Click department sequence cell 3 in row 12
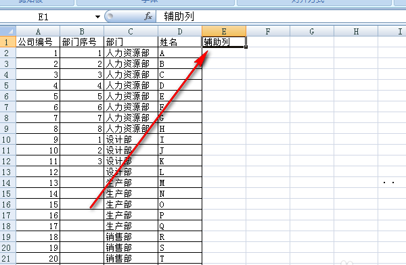This screenshot has height=265, width=406. [82, 161]
